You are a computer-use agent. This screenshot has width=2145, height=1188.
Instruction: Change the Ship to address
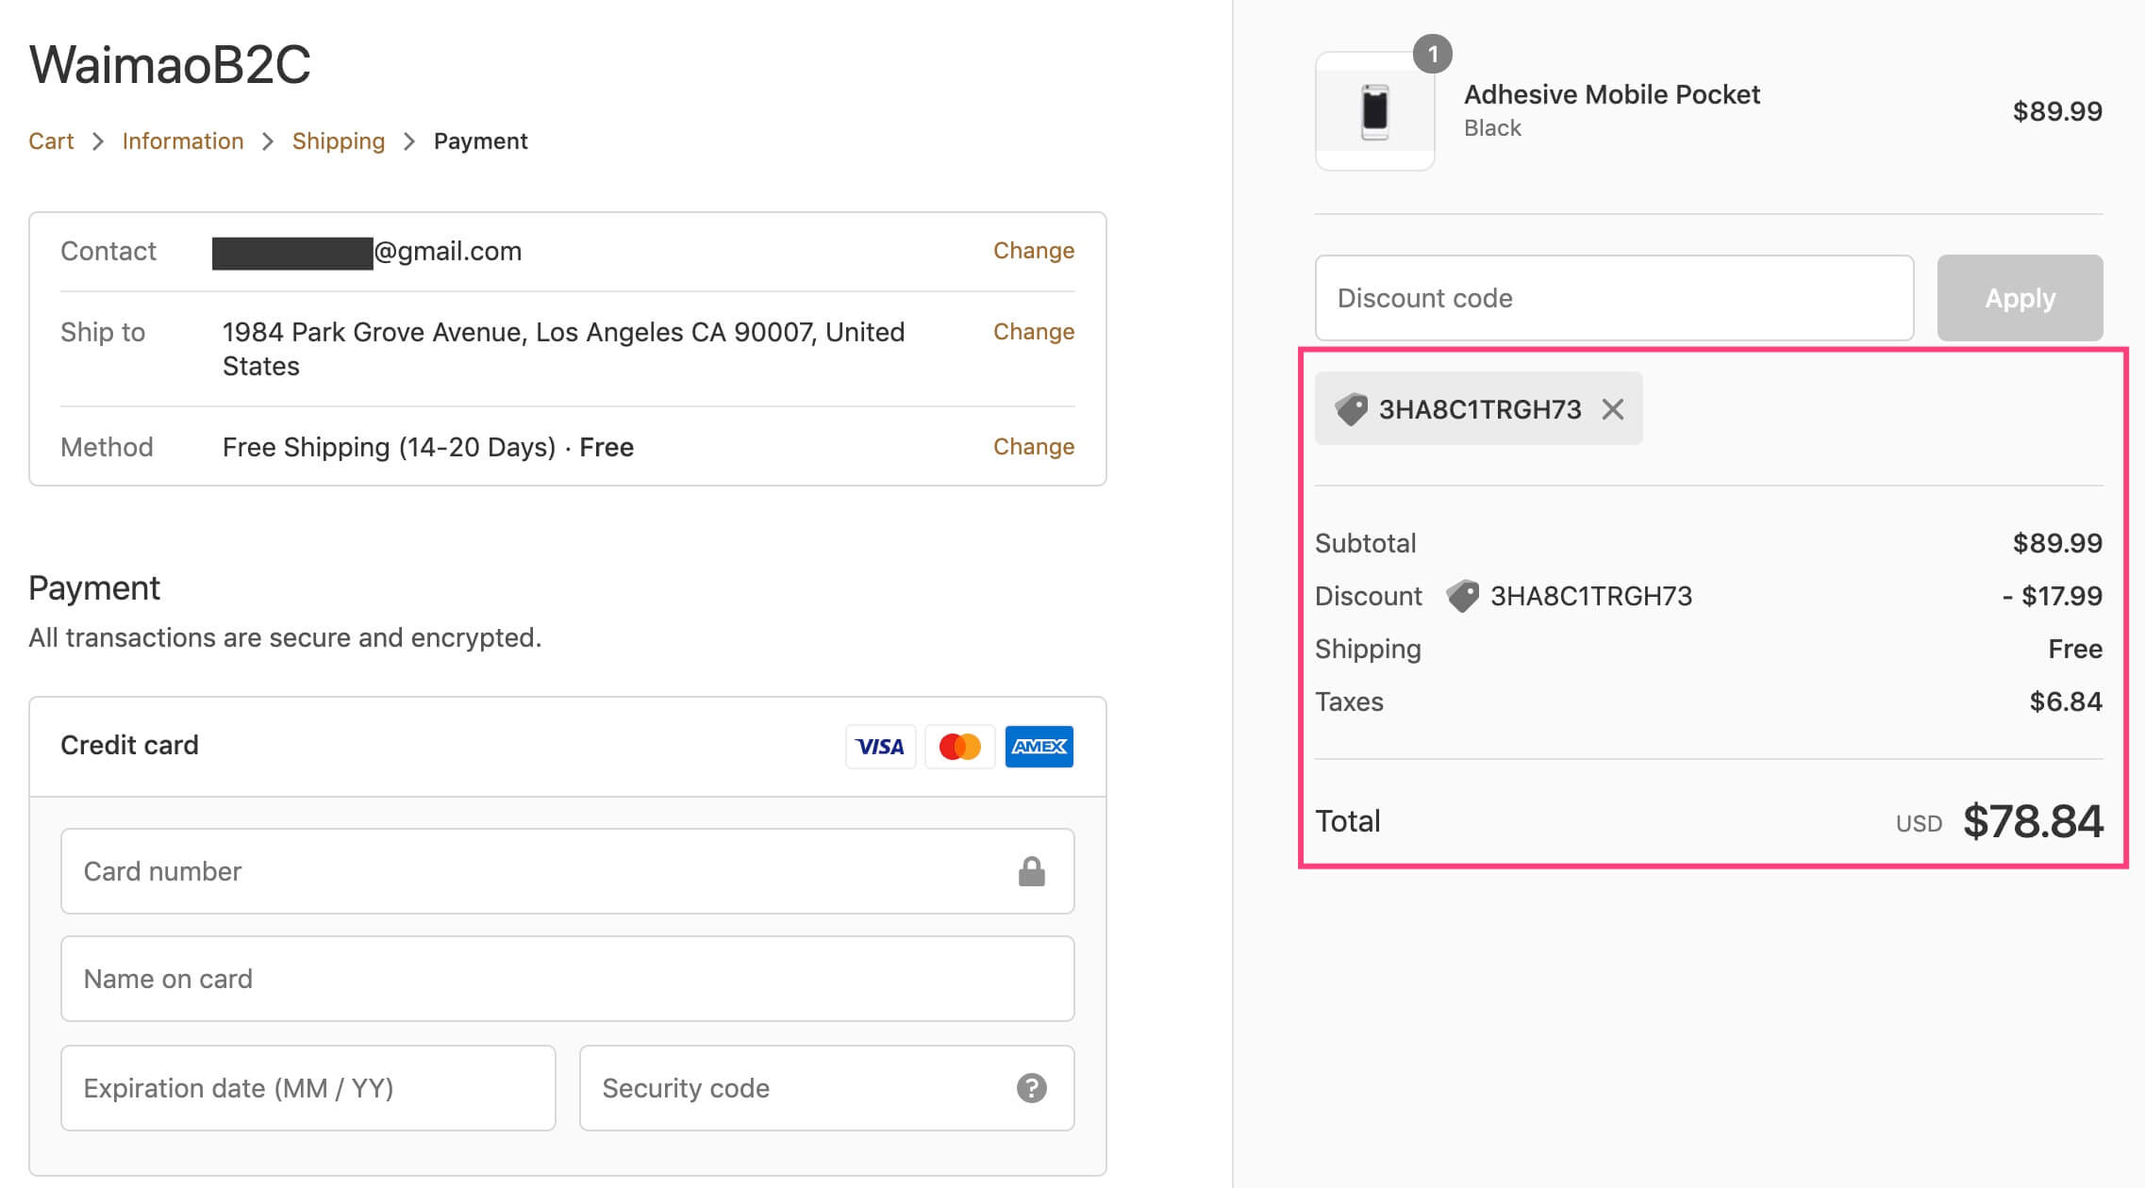tap(1034, 332)
